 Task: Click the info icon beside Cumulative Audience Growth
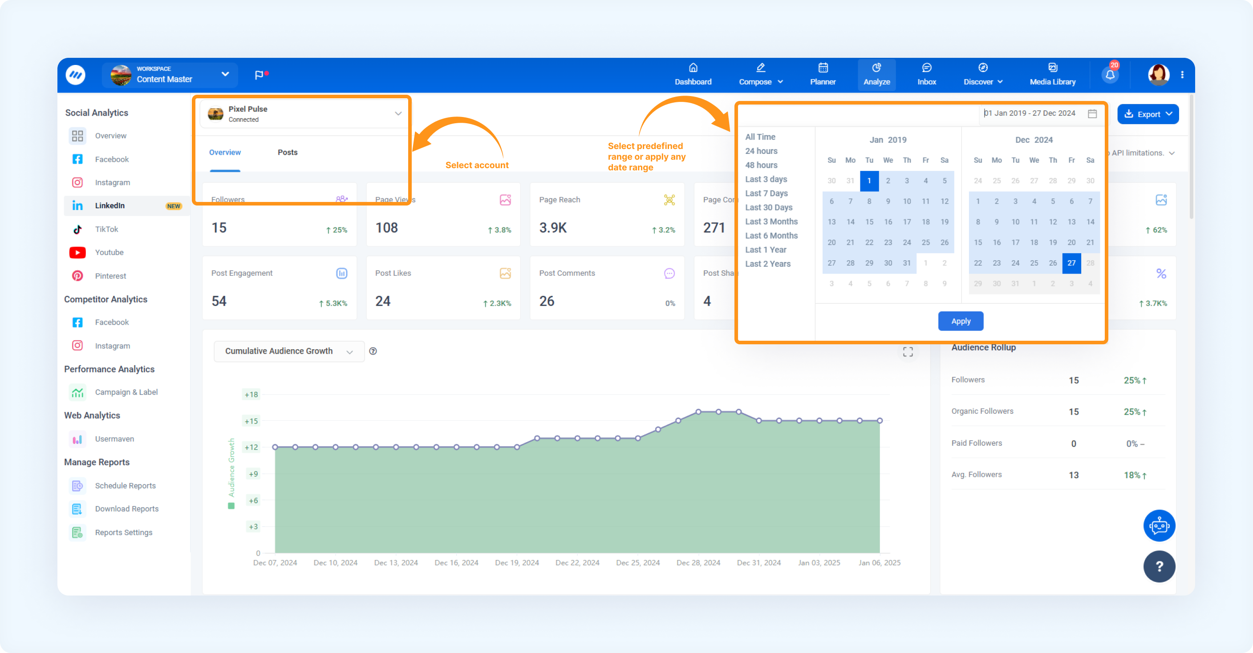[x=373, y=351]
